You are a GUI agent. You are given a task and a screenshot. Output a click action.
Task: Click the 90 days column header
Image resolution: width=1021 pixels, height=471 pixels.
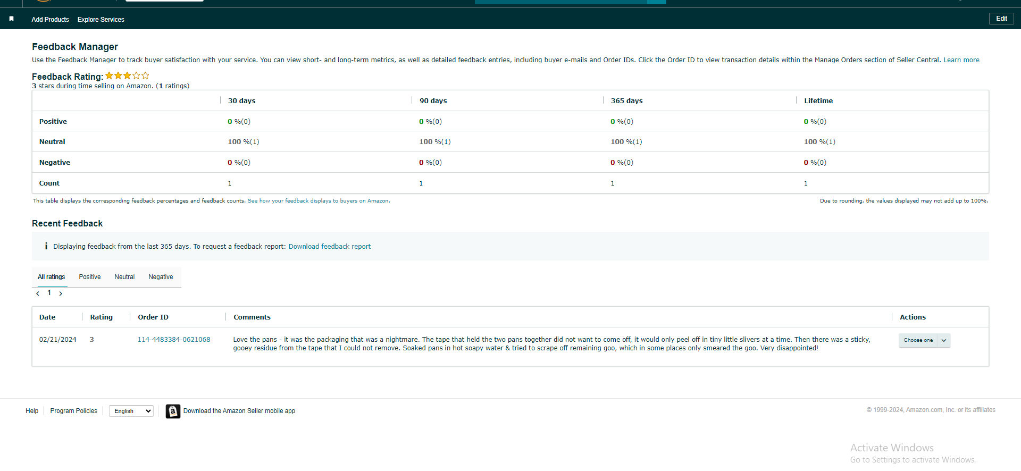click(x=433, y=101)
